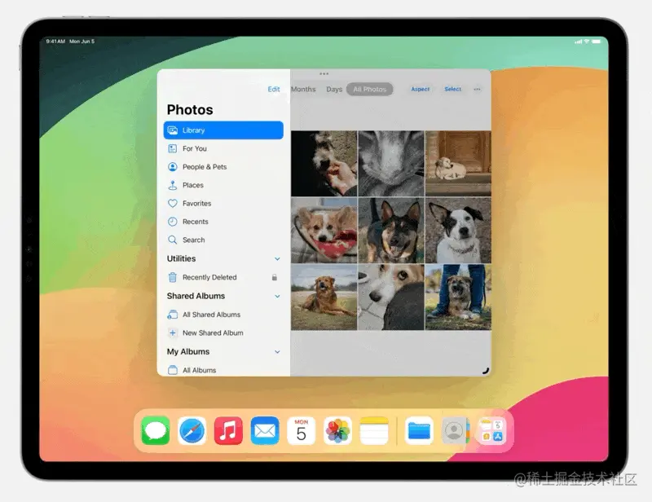Screen dimensions: 652x502
Task: Click the "All Shared Albums" label
Action: coord(211,315)
